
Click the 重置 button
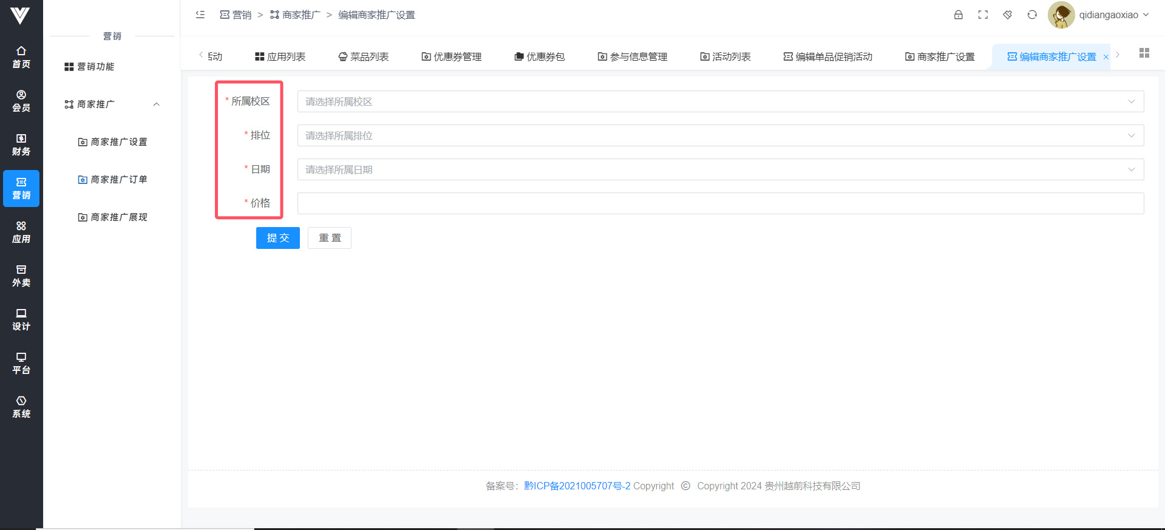click(x=330, y=238)
